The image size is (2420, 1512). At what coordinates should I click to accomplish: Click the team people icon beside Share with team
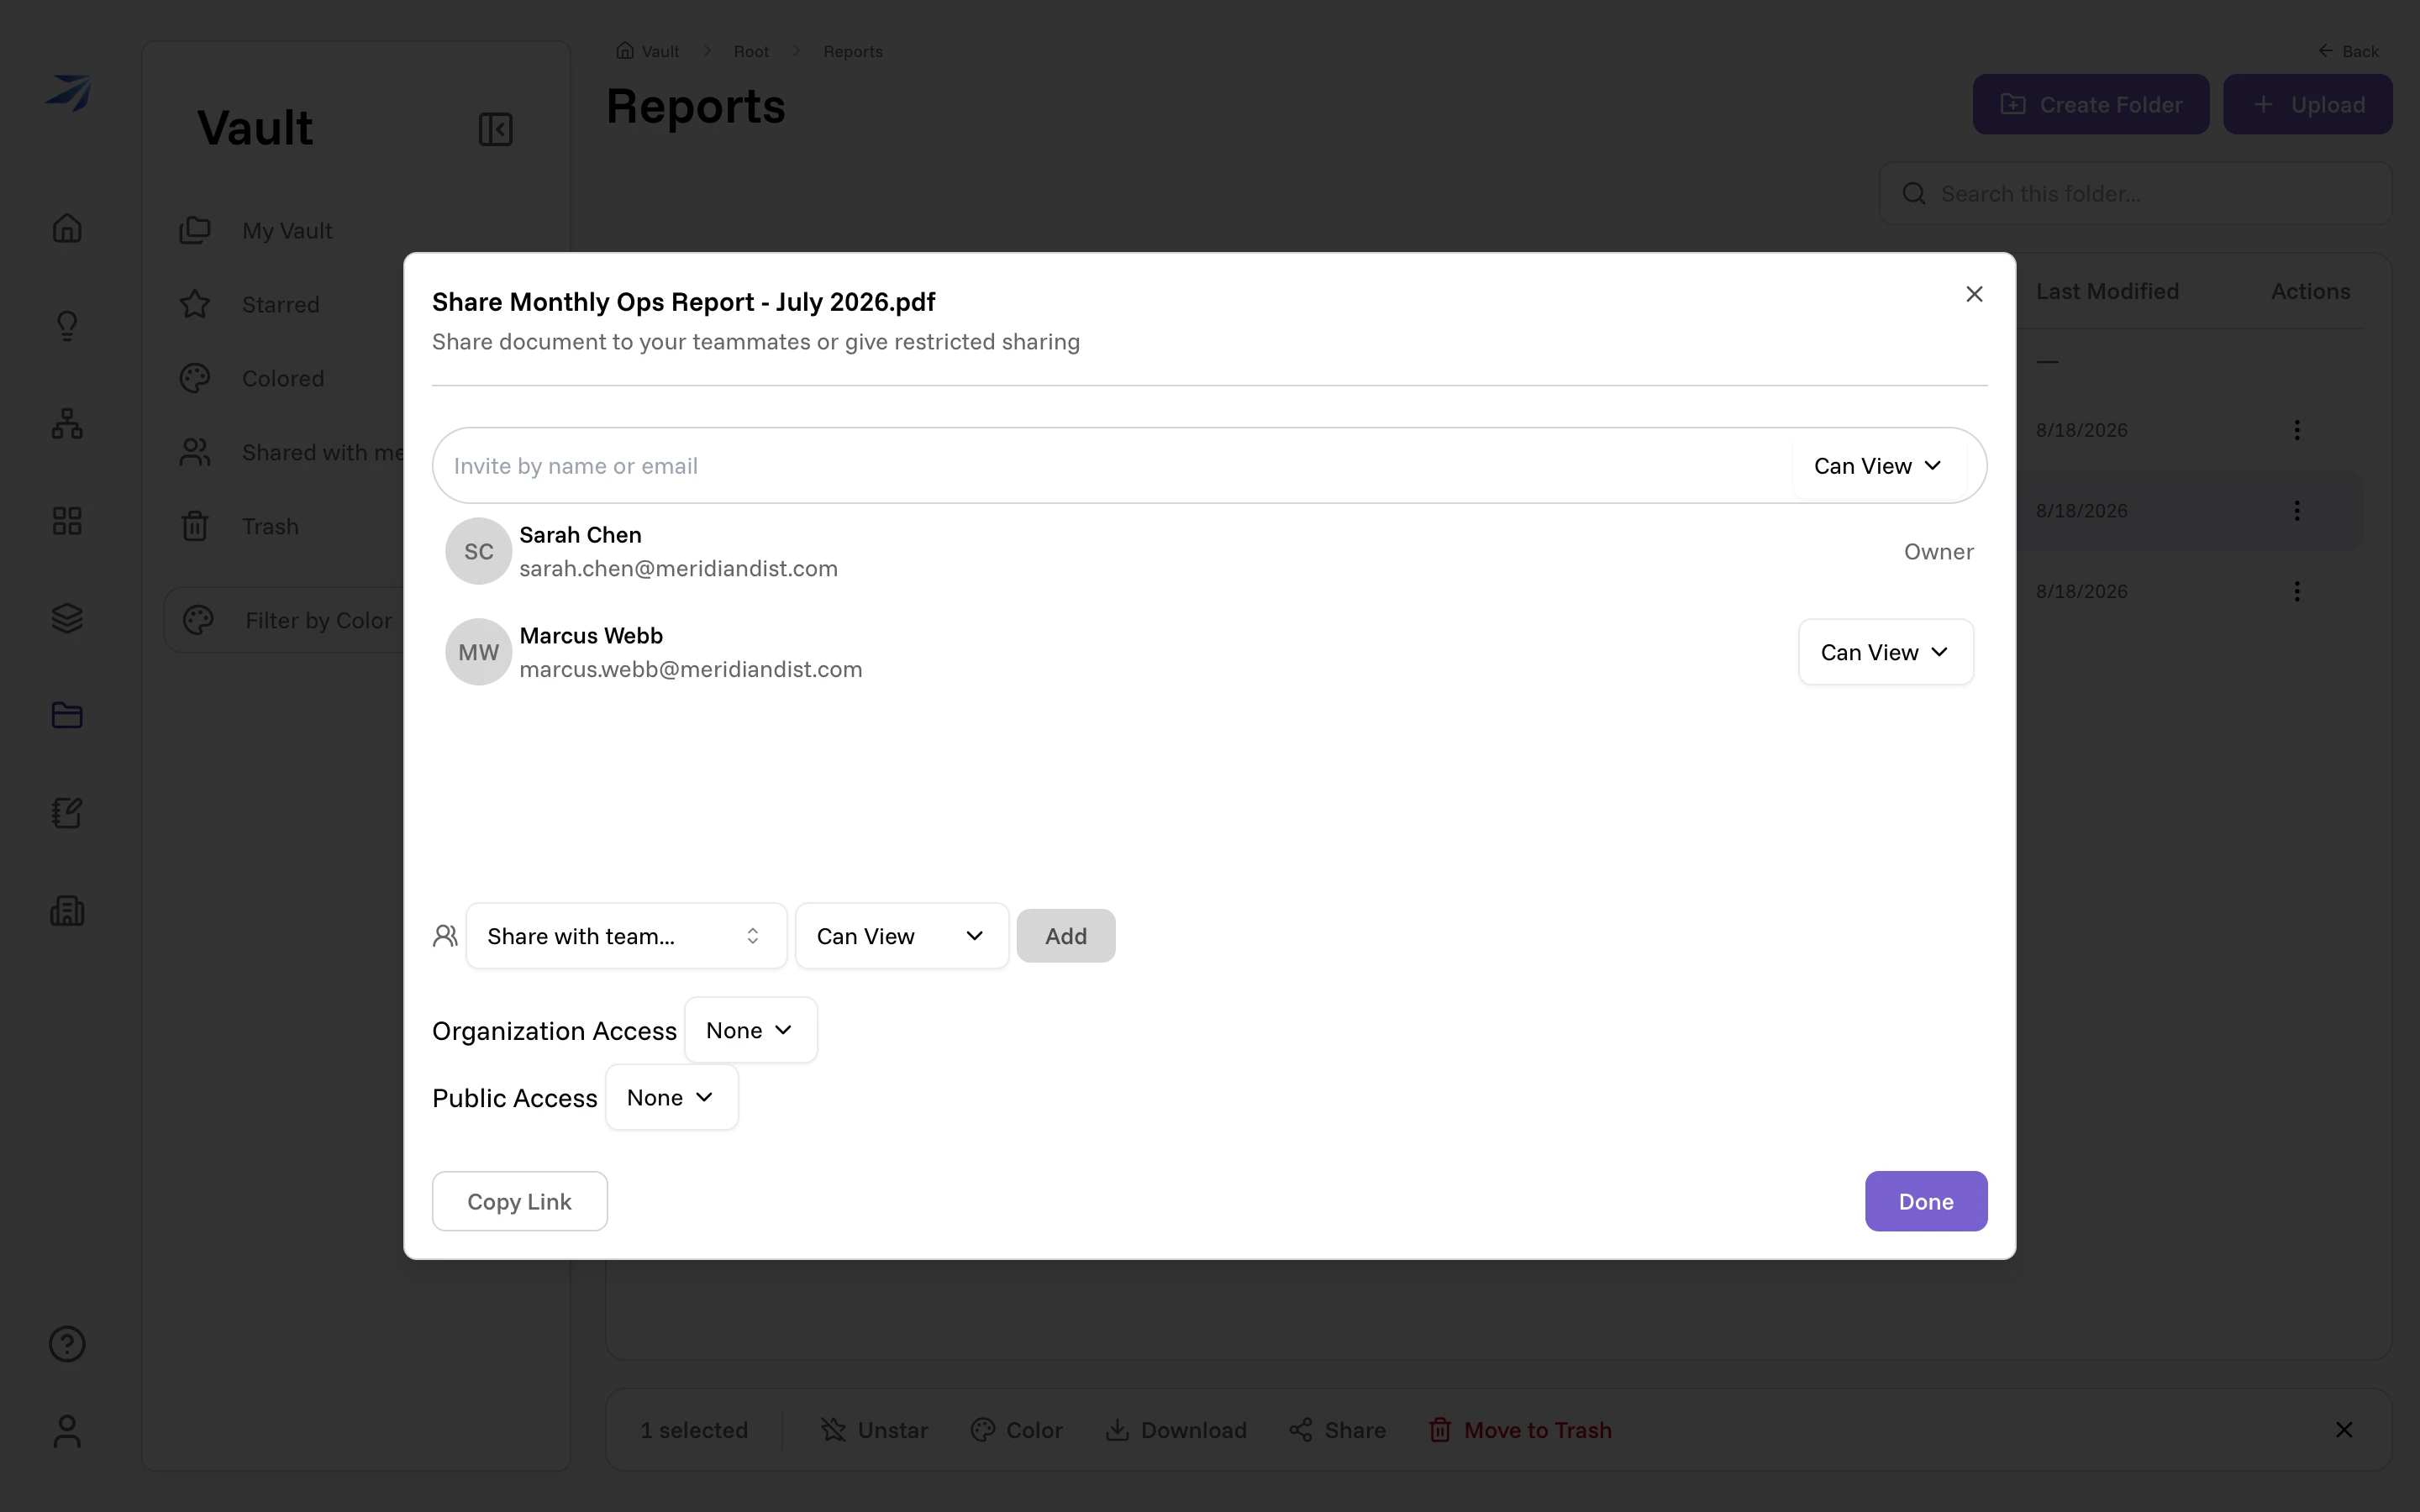click(445, 936)
